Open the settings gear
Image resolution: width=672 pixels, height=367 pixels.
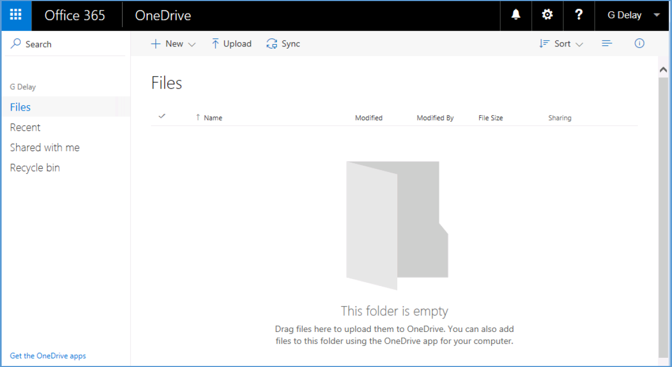(x=547, y=15)
